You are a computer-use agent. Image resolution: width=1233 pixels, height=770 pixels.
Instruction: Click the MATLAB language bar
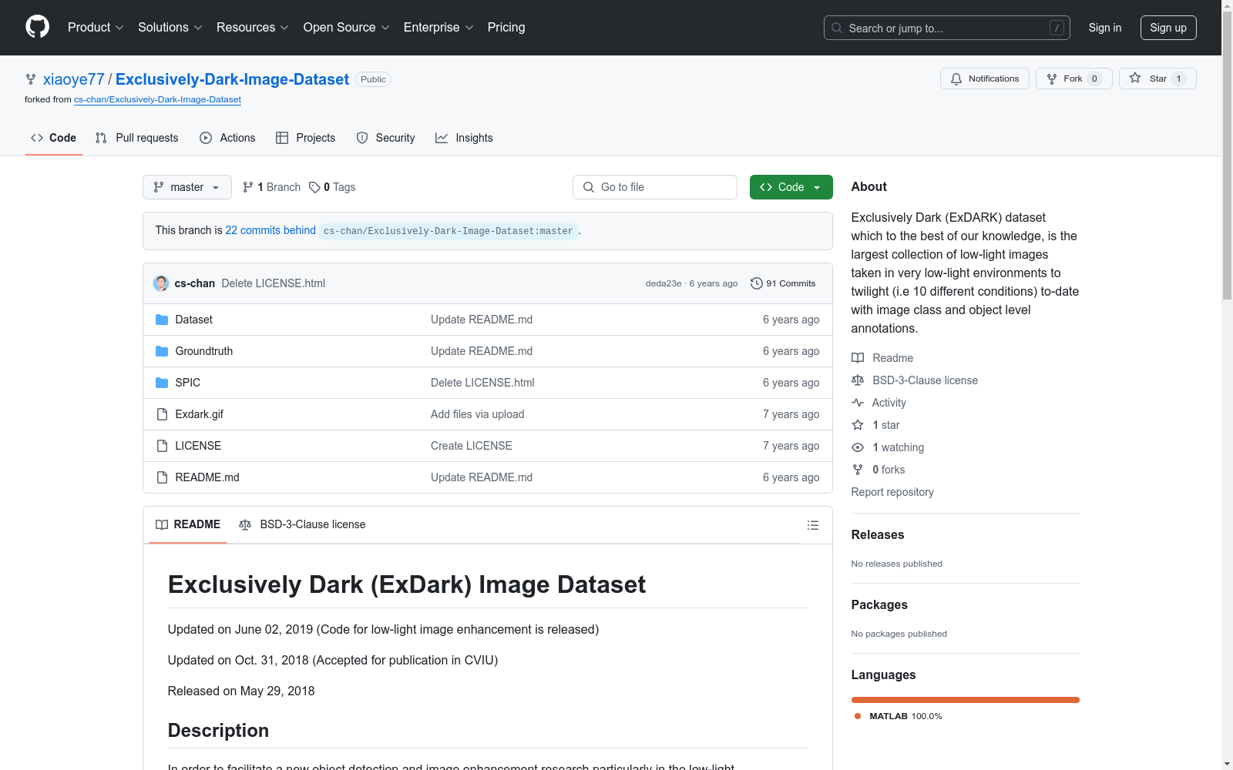point(965,700)
